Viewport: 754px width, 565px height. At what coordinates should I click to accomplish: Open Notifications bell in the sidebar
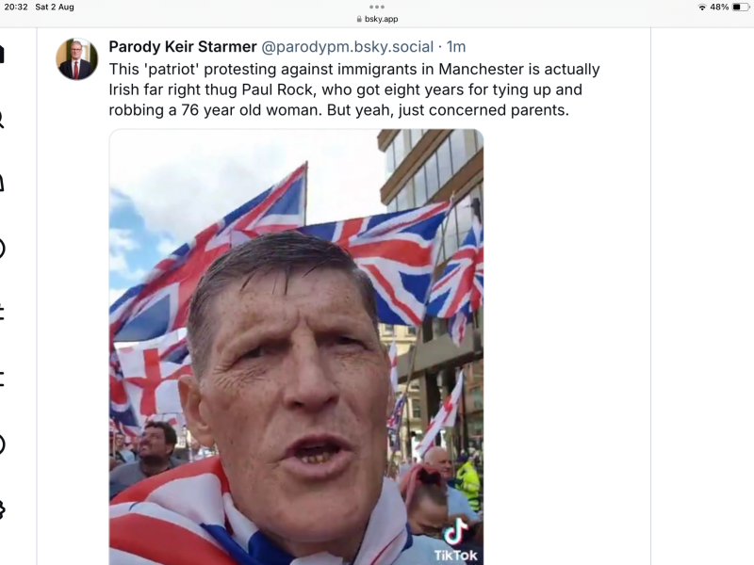[x=2, y=184]
